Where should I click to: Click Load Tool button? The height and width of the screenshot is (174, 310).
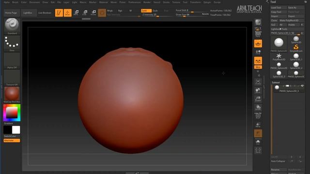tap(279, 8)
